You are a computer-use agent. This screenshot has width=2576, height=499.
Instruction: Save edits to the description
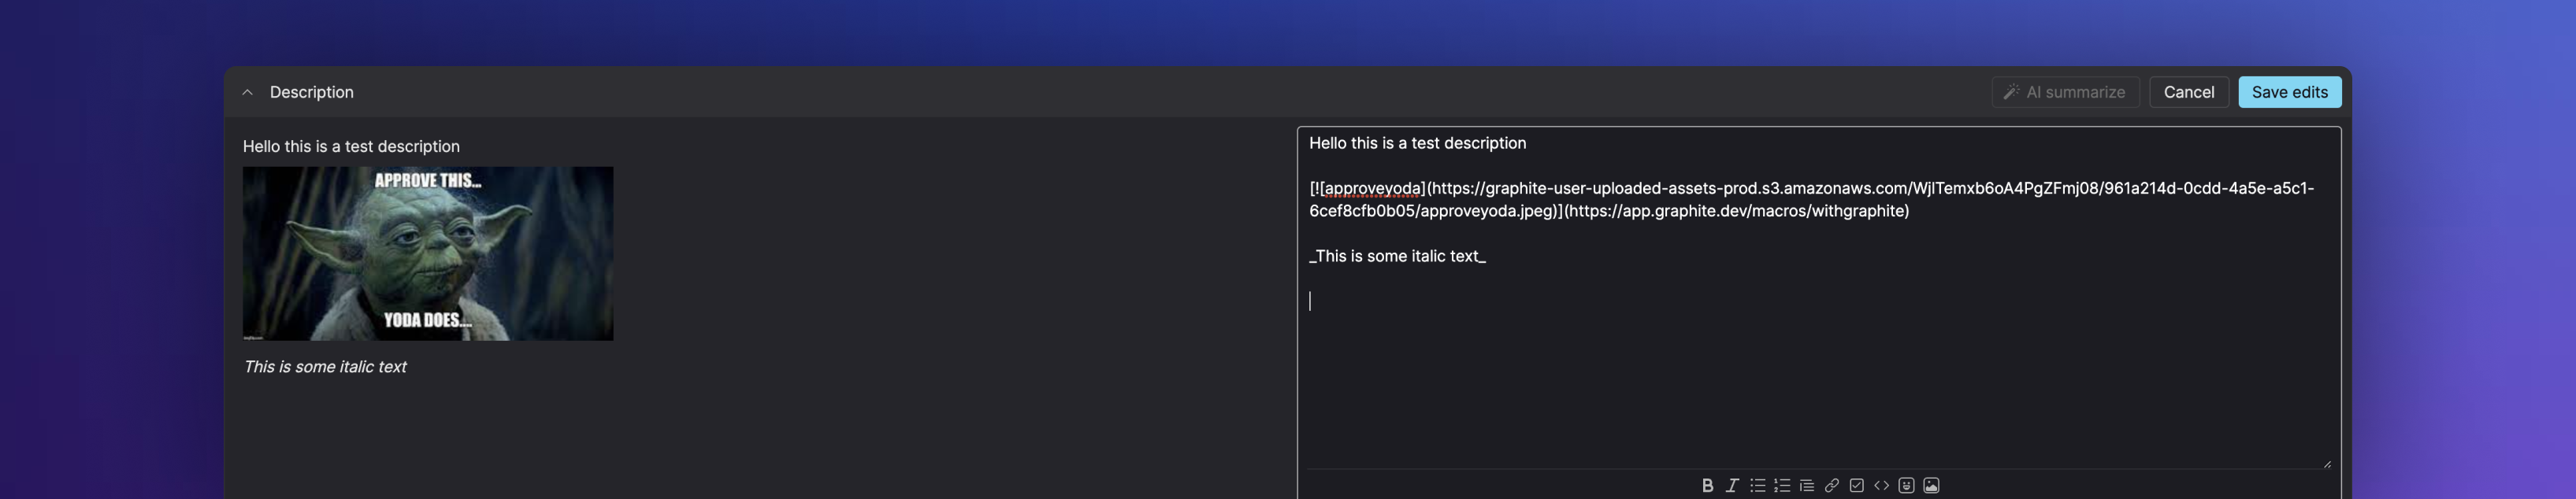point(2290,92)
